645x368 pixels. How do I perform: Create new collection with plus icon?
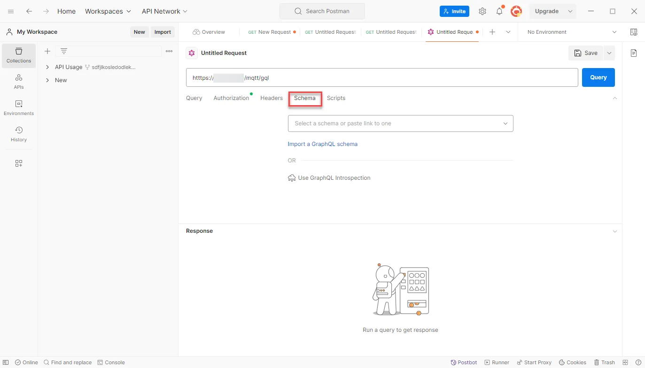[47, 51]
